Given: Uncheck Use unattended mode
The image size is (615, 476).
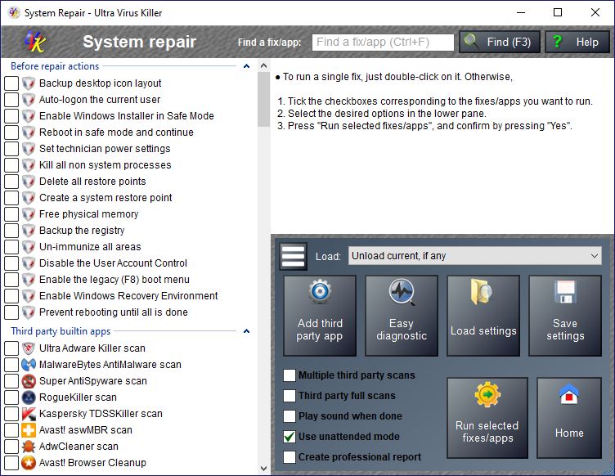Looking at the screenshot, I should (290, 437).
